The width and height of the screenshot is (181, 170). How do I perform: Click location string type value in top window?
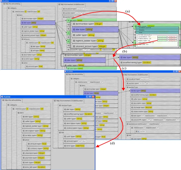pyautogui.click(x=37, y=59)
